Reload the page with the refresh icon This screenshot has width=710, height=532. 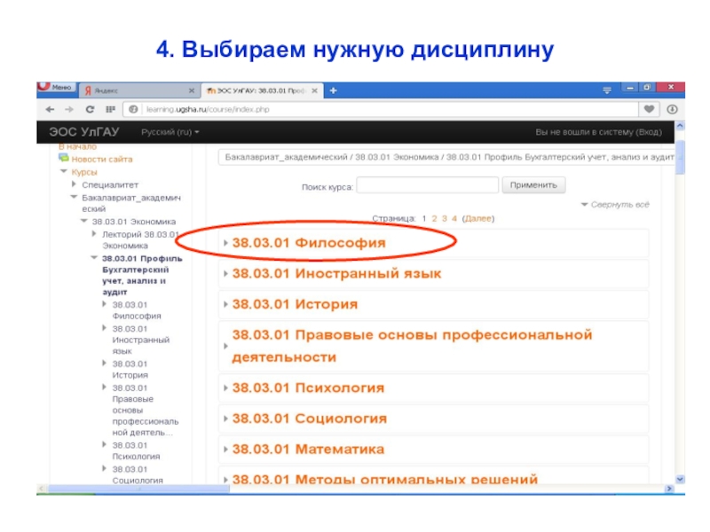coord(90,109)
